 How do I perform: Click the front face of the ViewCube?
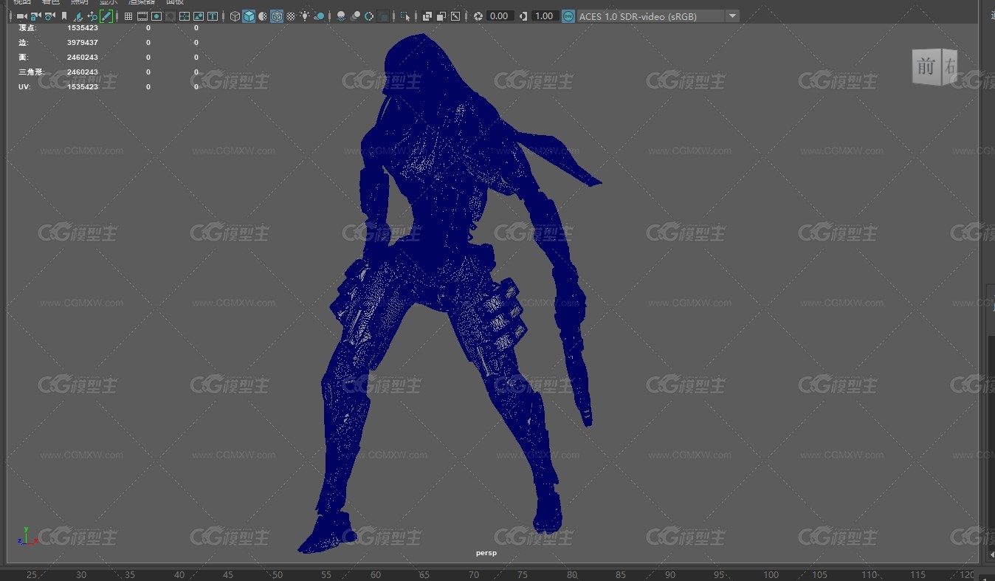926,67
